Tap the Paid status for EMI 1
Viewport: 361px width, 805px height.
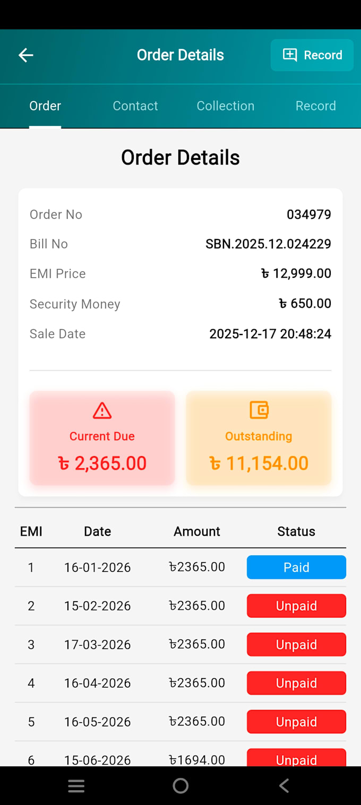pos(296,567)
